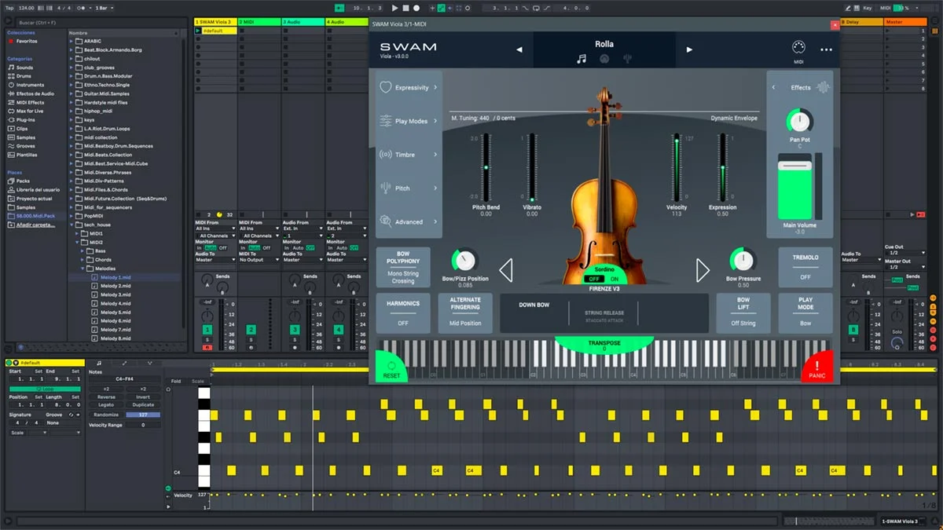943x530 pixels.
Task: Toggle track 4 activator button
Action: 339,330
